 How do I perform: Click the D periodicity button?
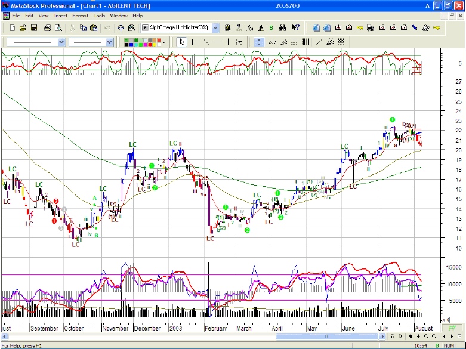click(400, 336)
